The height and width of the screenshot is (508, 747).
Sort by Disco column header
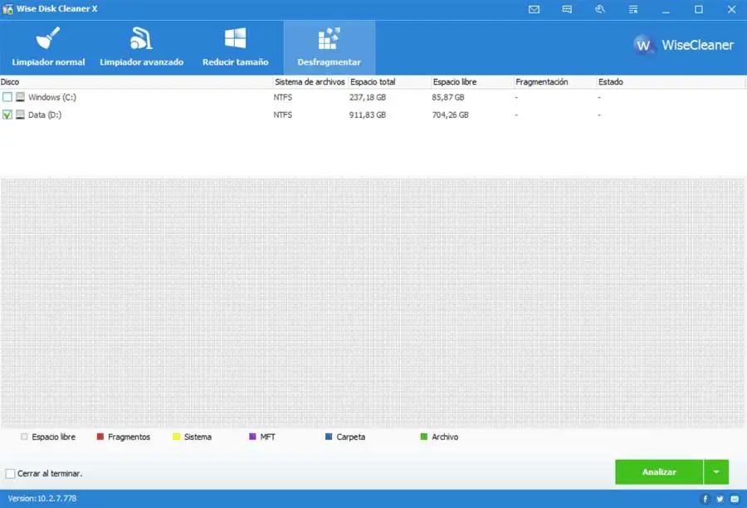pos(136,82)
